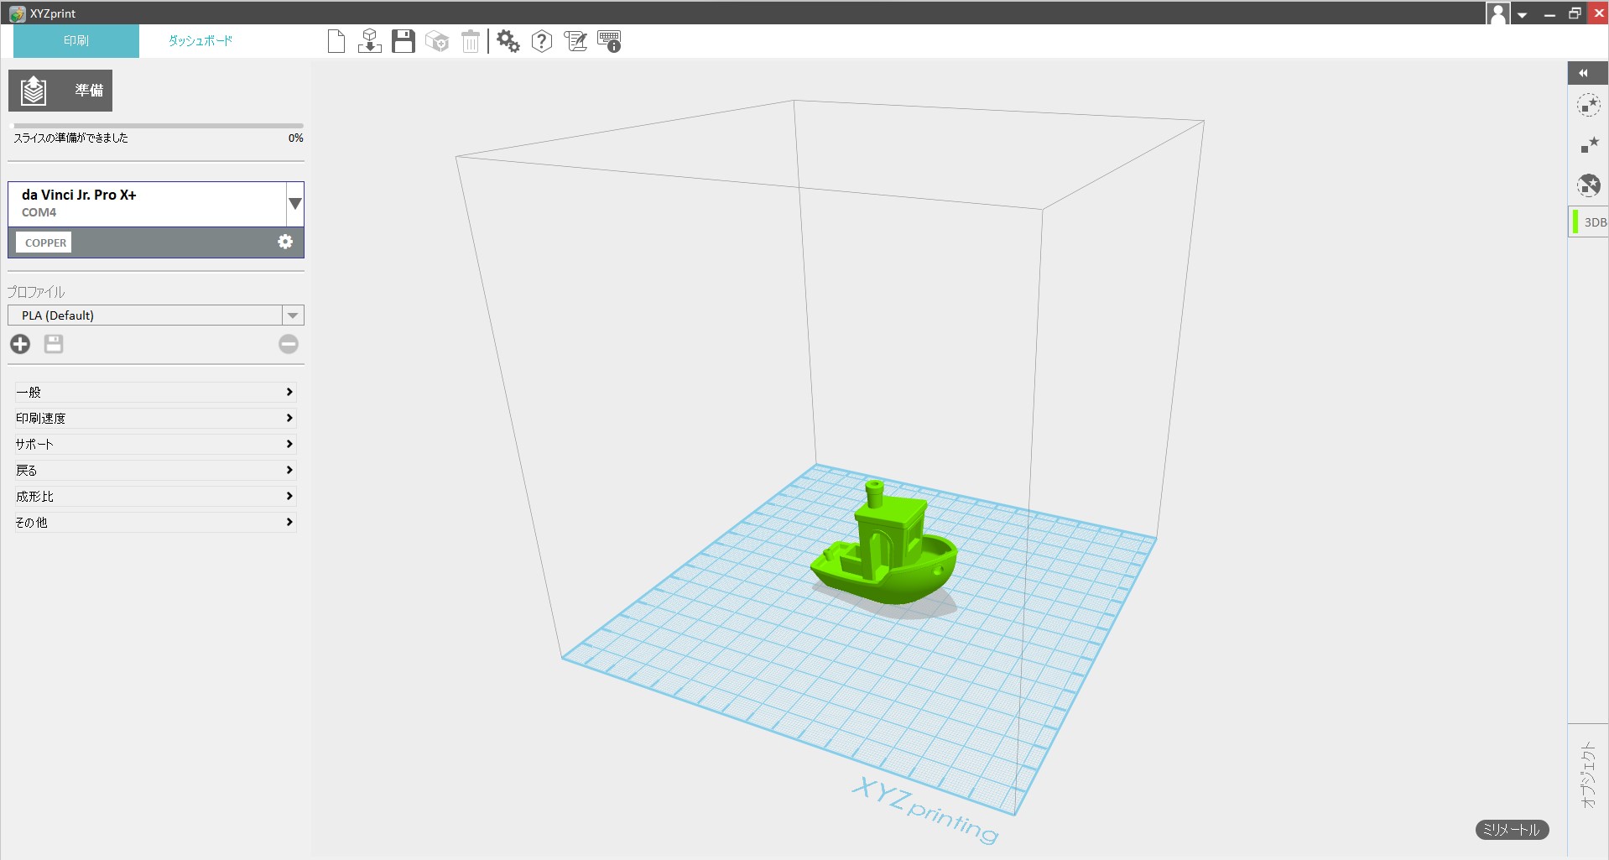Collapse right panel with double arrow icon

pyautogui.click(x=1584, y=73)
